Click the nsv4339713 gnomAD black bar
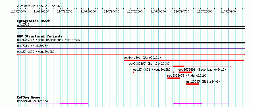 tap(131, 43)
